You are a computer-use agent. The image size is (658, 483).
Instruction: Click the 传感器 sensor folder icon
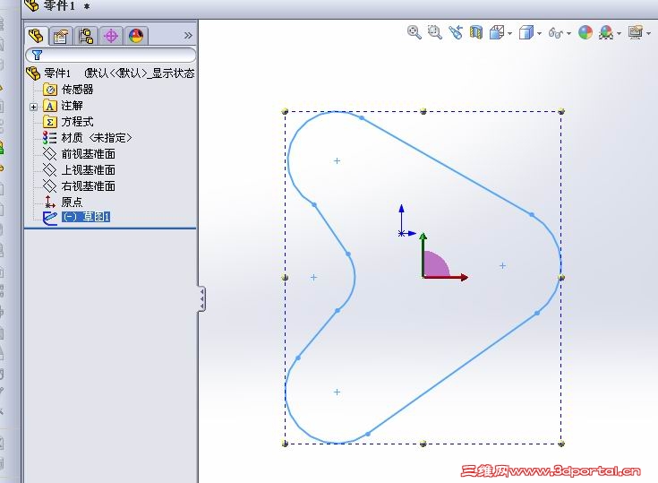point(50,90)
